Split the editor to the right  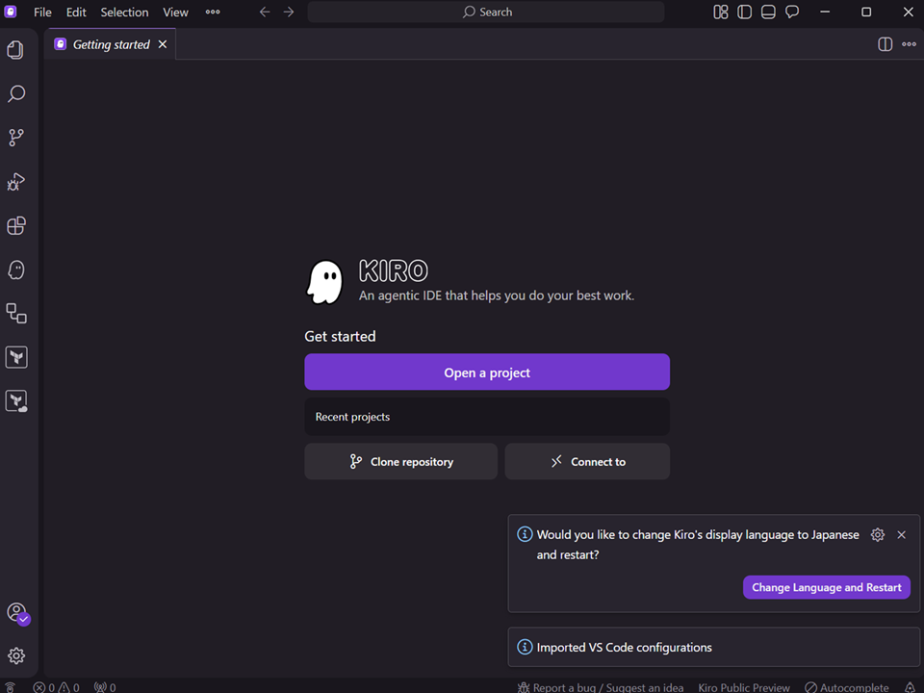click(x=885, y=44)
